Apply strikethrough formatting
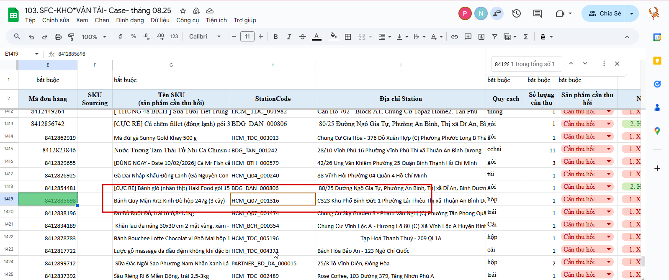The width and height of the screenshot is (669, 280). [303, 37]
